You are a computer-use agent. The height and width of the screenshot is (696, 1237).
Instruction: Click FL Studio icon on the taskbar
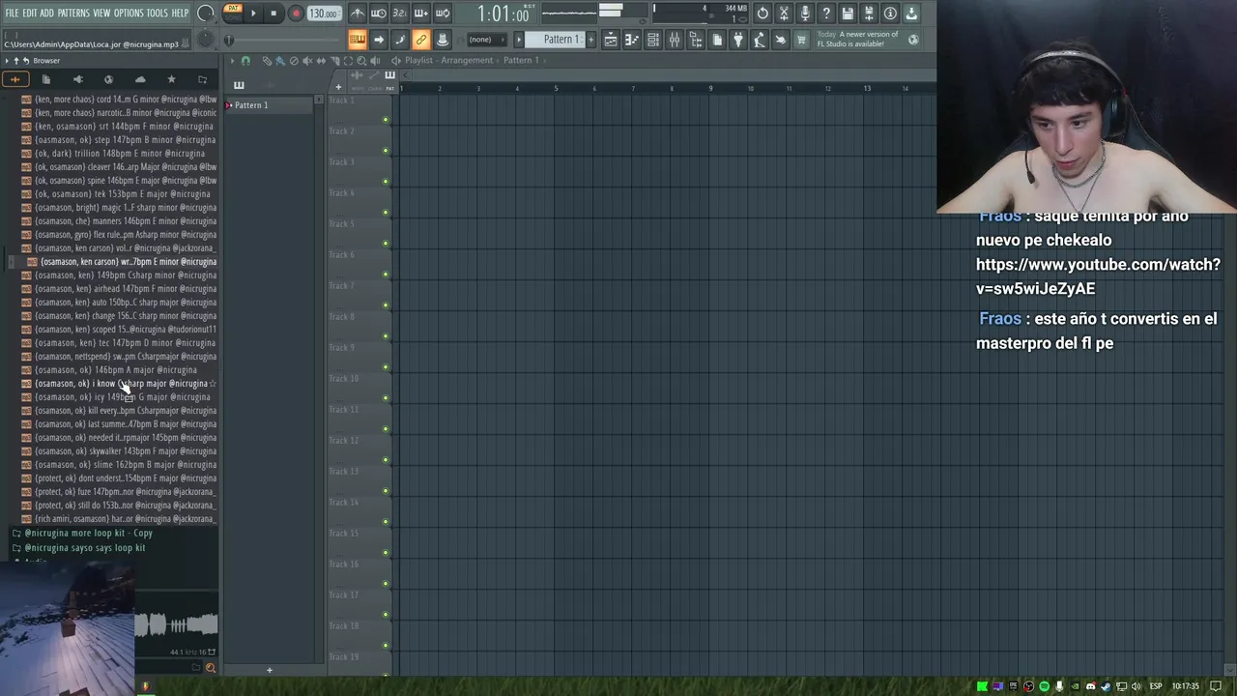click(x=146, y=687)
